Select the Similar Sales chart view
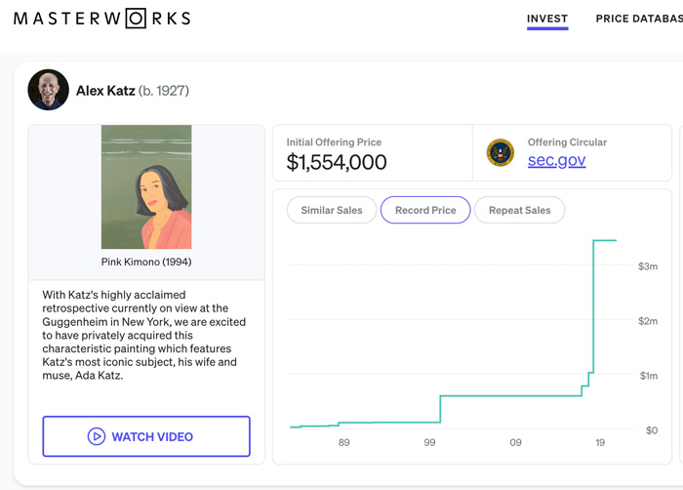 pos(332,210)
